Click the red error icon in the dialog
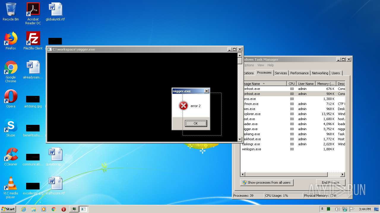Image resolution: width=380 pixels, height=213 pixels. click(183, 106)
